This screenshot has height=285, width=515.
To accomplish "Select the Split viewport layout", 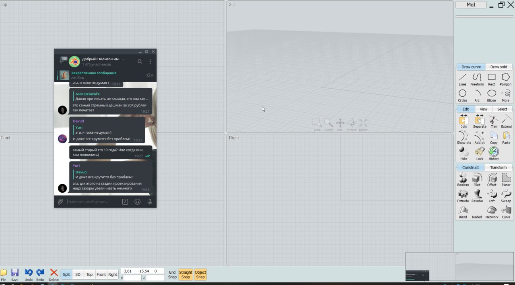I will [66, 275].
